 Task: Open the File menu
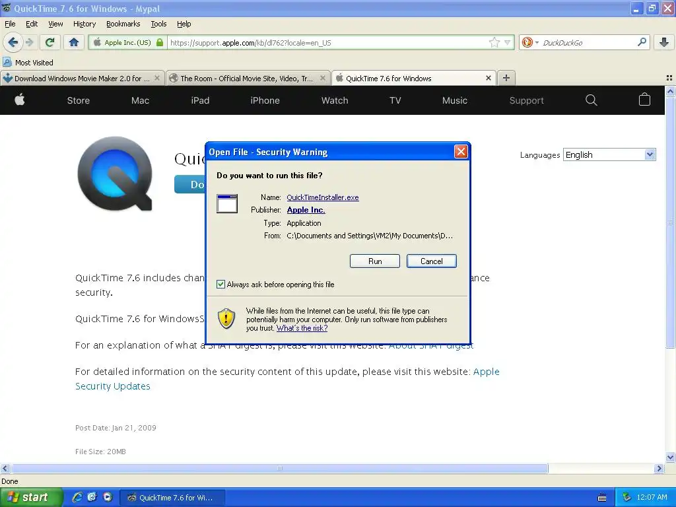(x=10, y=24)
